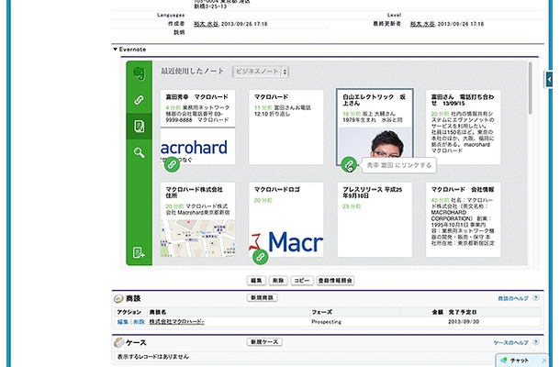The width and height of the screenshot is (560, 367).
Task: Click 削除 link in the 商談 row
Action: tap(139, 322)
